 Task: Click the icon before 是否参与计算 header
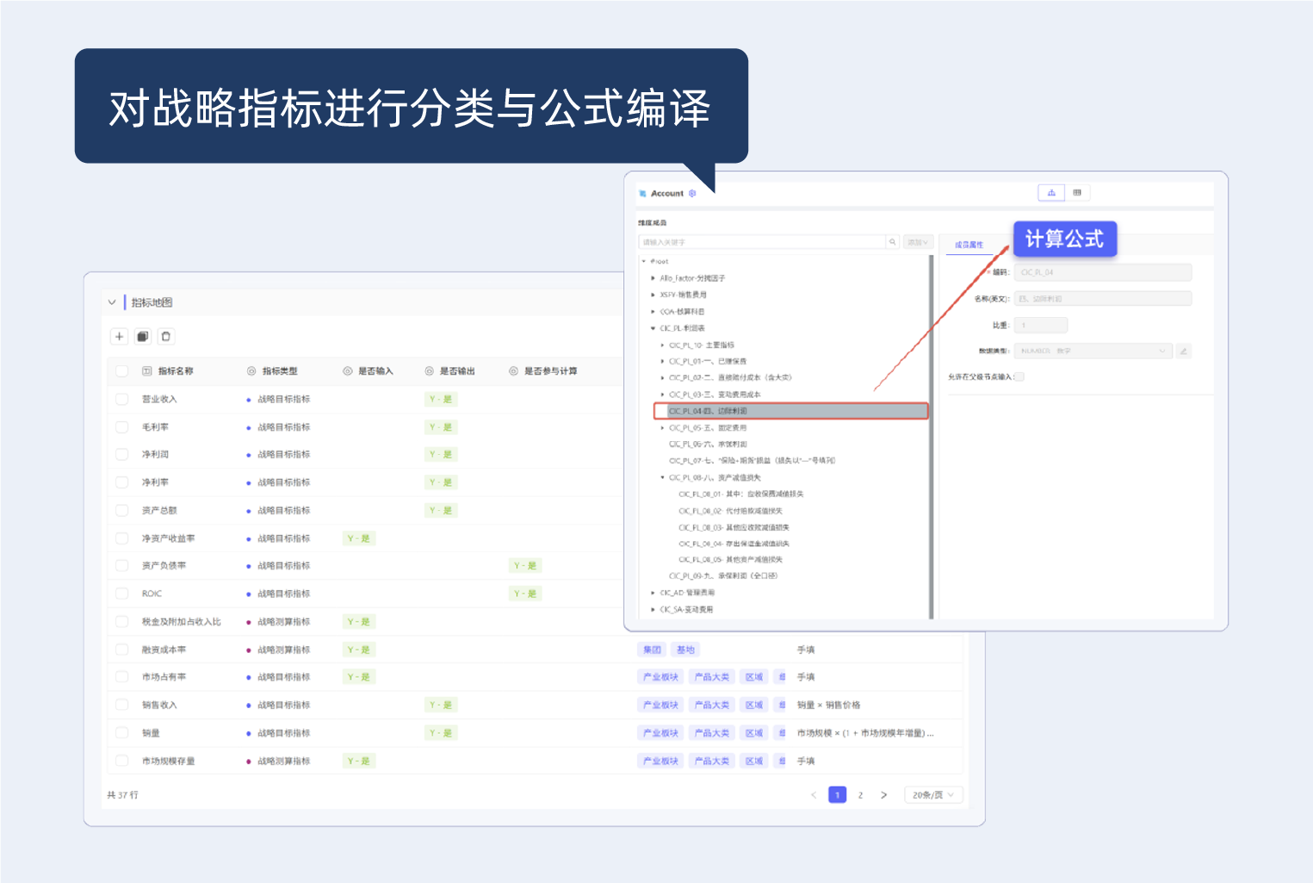(513, 371)
